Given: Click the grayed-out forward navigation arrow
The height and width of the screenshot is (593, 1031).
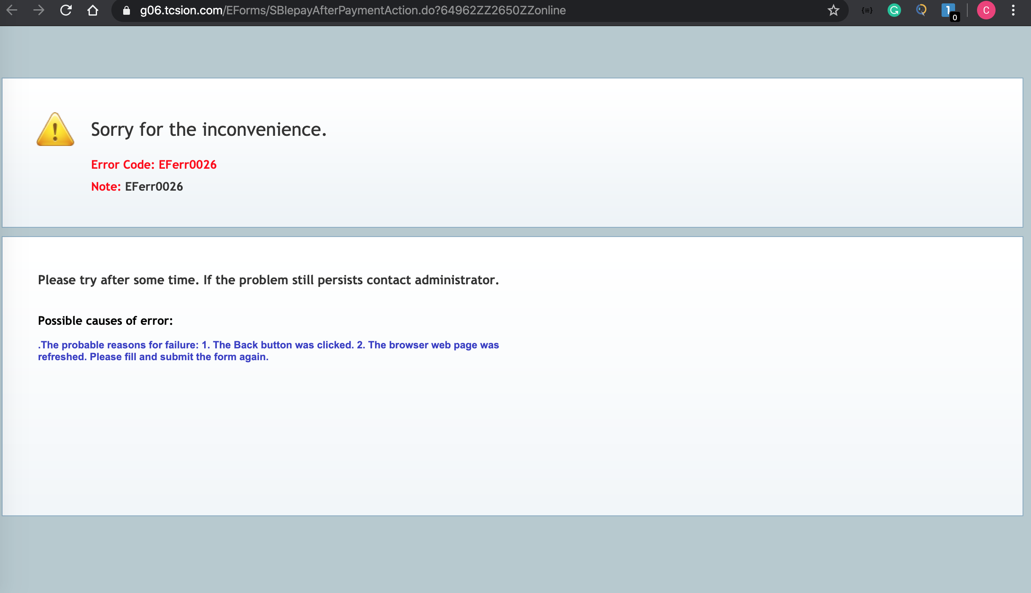Looking at the screenshot, I should point(39,11).
